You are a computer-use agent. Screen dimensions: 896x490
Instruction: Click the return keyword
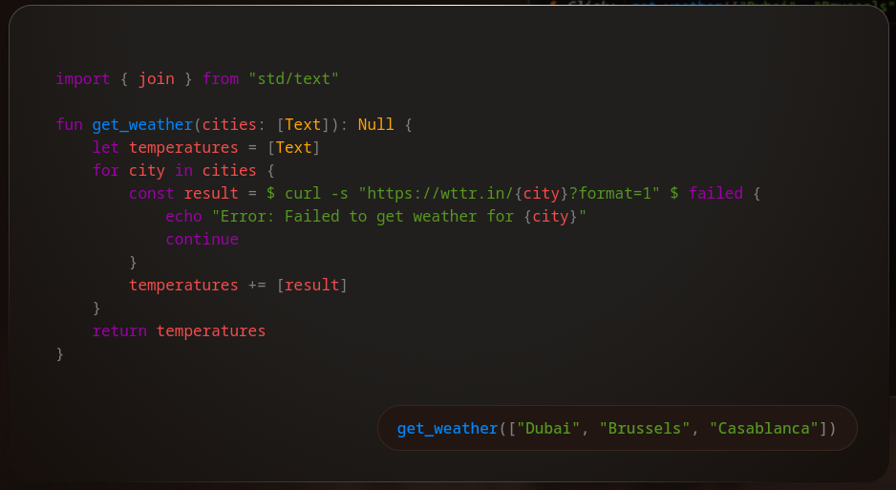click(119, 330)
